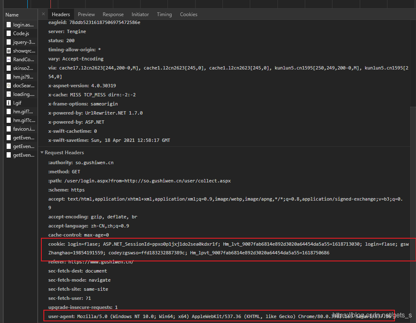Close the request details panel
The height and width of the screenshot is (323, 416).
(43, 14)
